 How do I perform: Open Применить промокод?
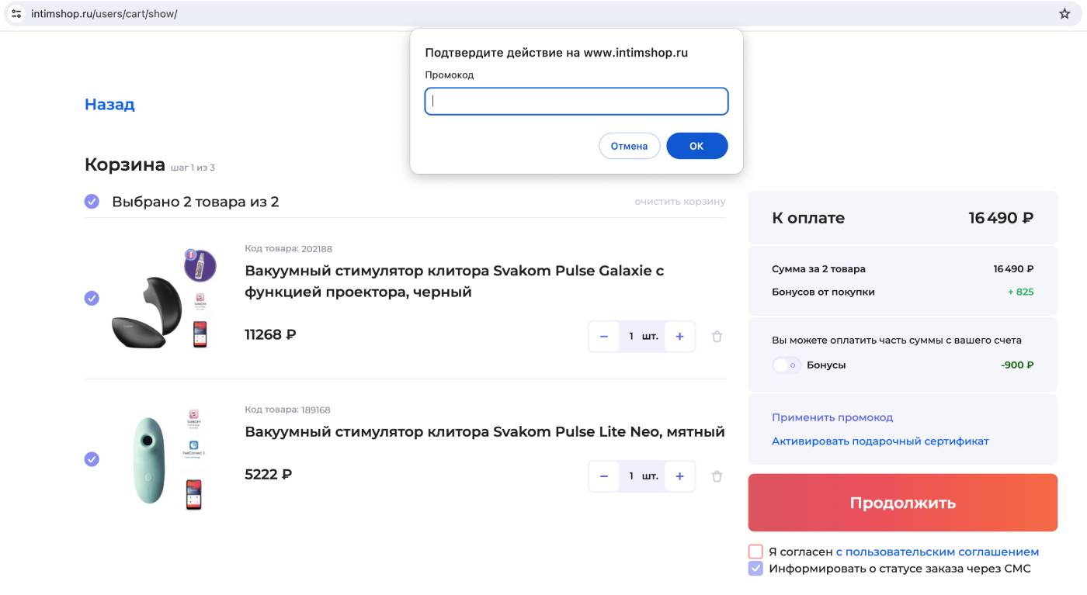(832, 417)
